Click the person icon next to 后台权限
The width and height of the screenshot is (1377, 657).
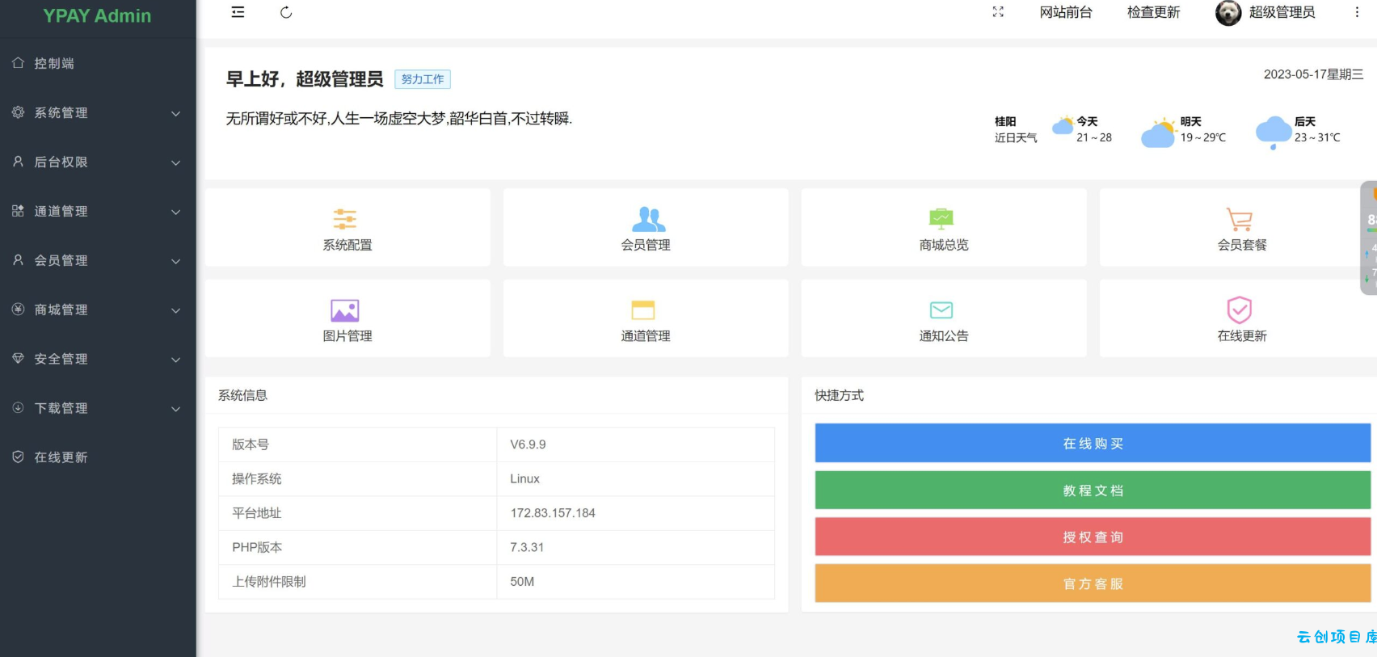(x=18, y=162)
